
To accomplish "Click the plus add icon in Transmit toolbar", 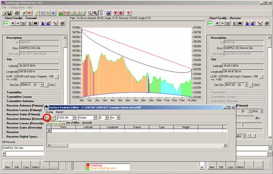I will pos(13,23).
